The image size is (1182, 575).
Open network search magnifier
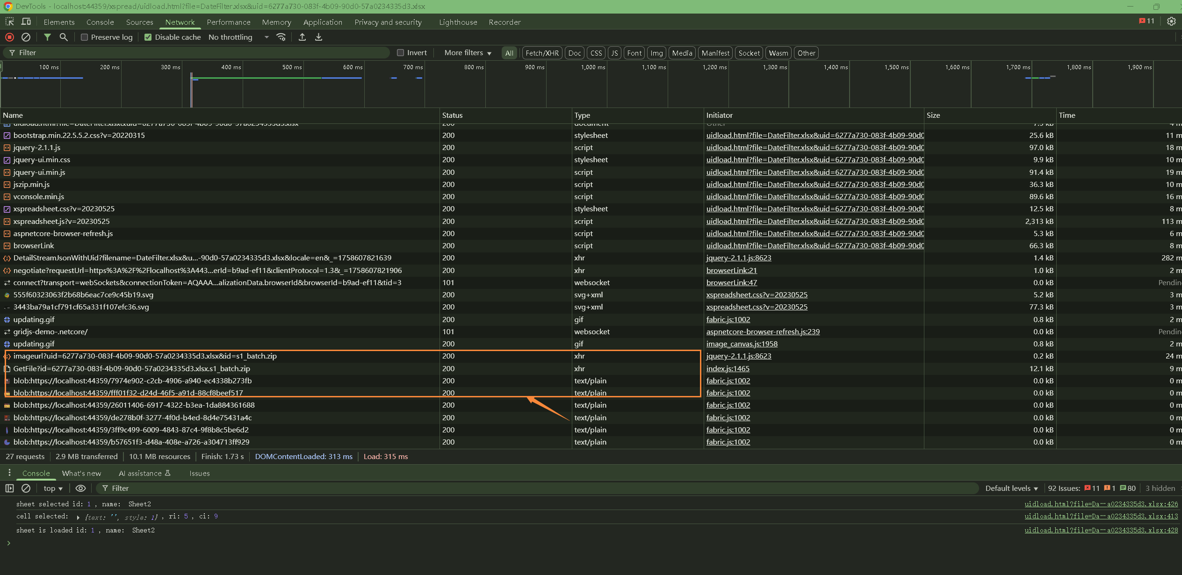[x=64, y=37]
